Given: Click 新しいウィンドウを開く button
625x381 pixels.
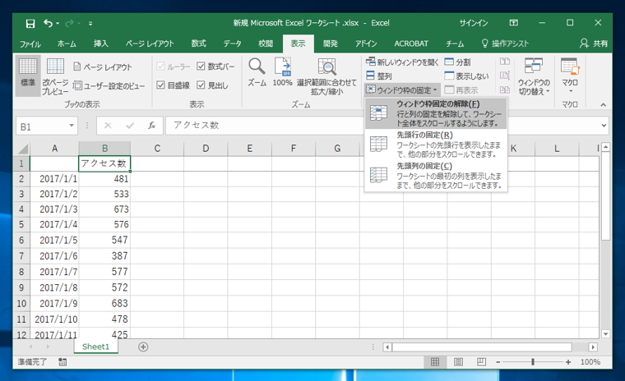Looking at the screenshot, I should point(402,62).
